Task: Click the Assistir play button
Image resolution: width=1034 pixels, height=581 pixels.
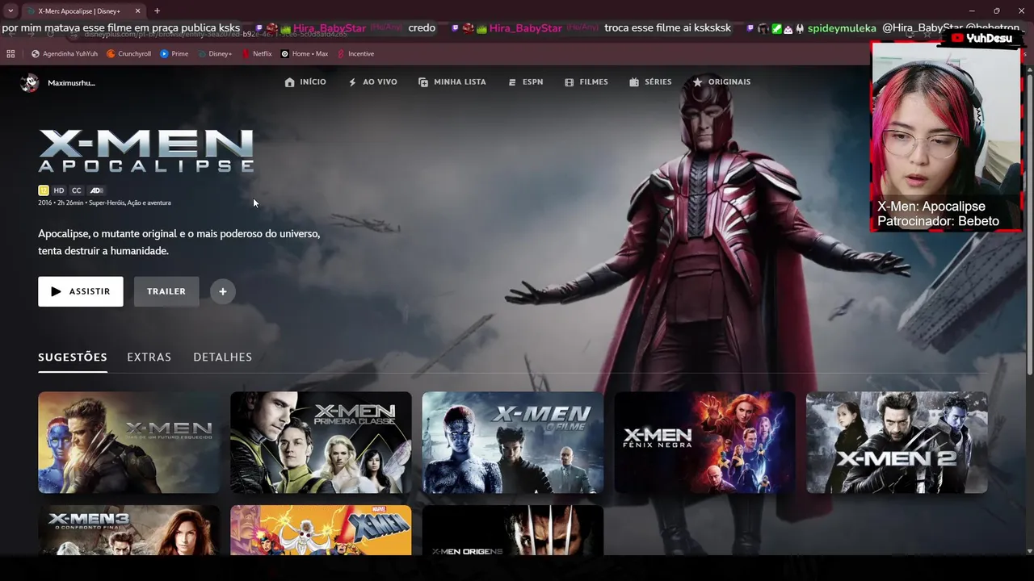Action: [81, 291]
